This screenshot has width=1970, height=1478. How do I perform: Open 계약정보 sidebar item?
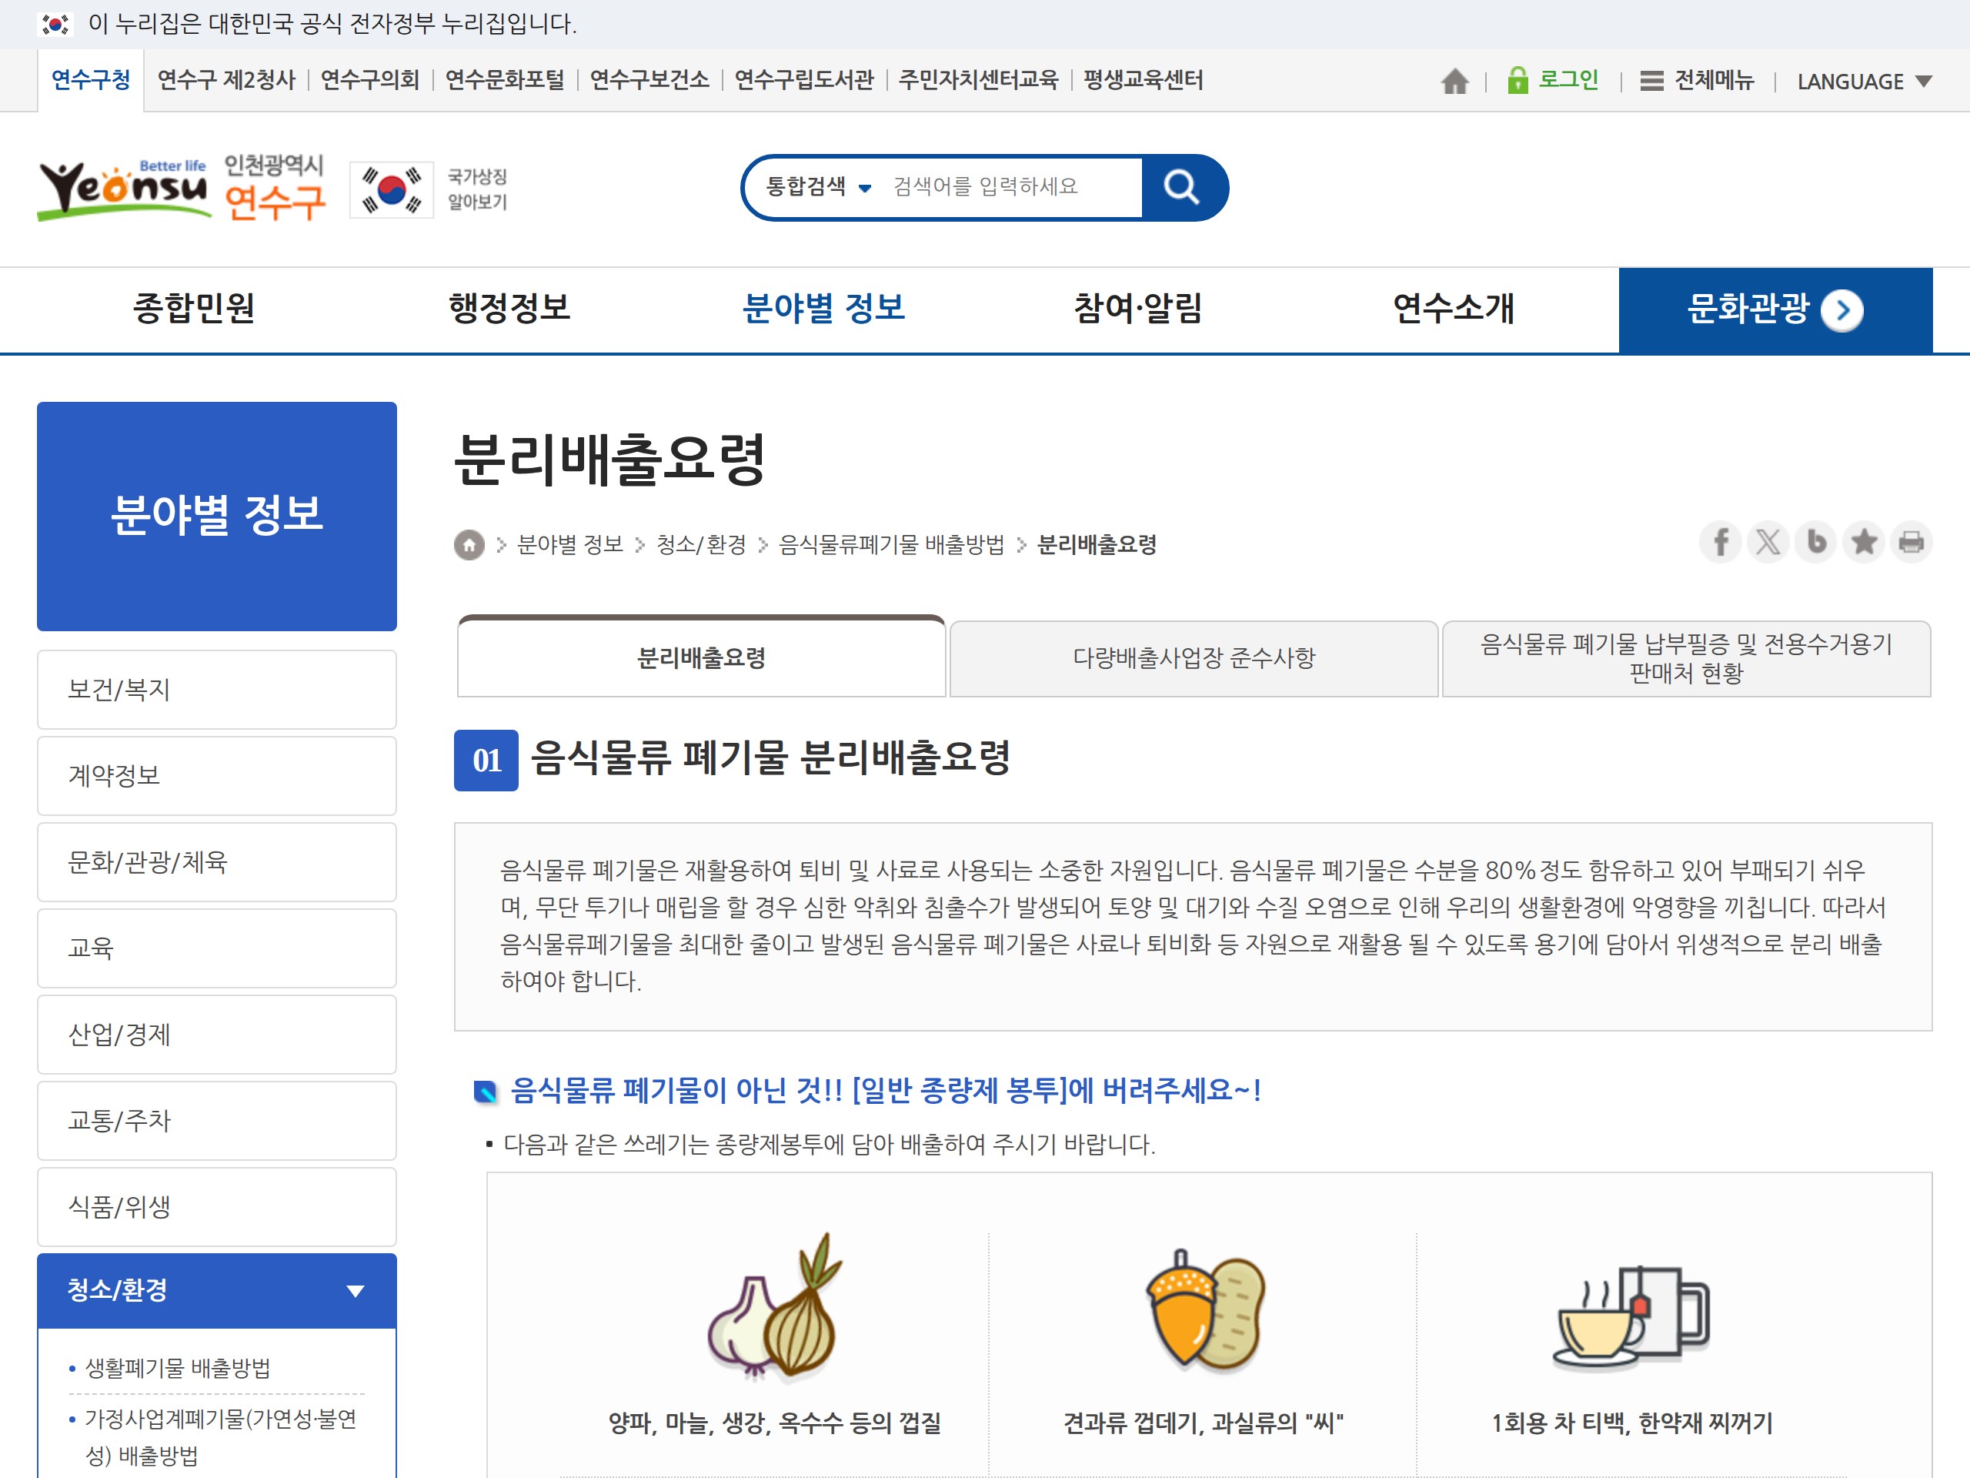point(216,775)
